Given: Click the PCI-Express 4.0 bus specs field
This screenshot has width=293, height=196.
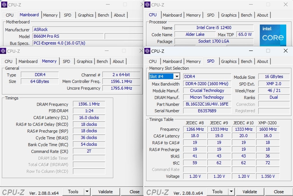Looking at the screenshot, I should point(88,43).
